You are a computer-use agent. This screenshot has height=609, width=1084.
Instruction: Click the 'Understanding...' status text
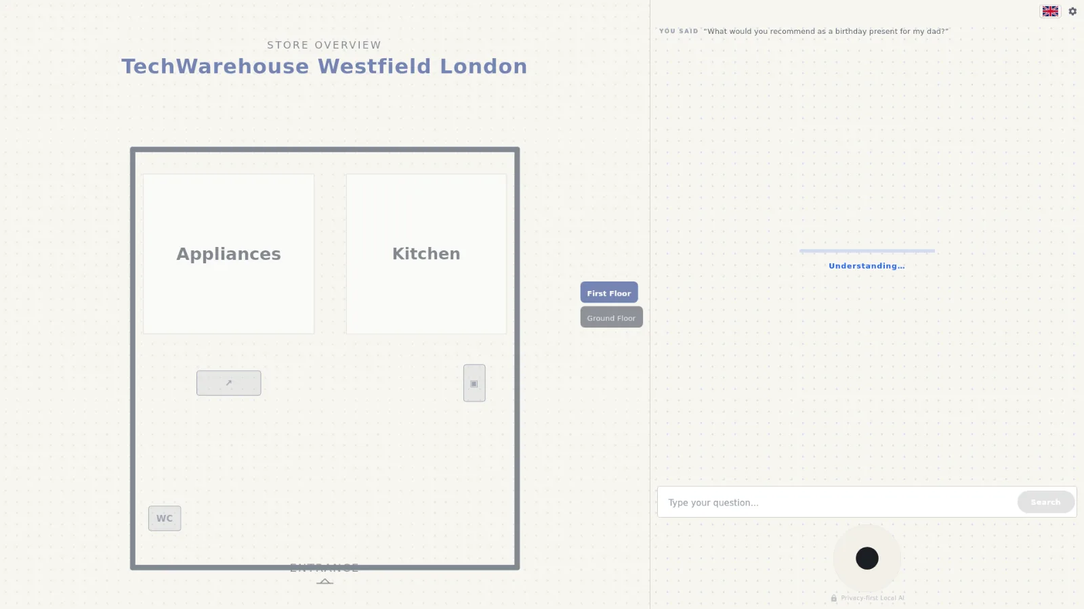[x=867, y=266]
